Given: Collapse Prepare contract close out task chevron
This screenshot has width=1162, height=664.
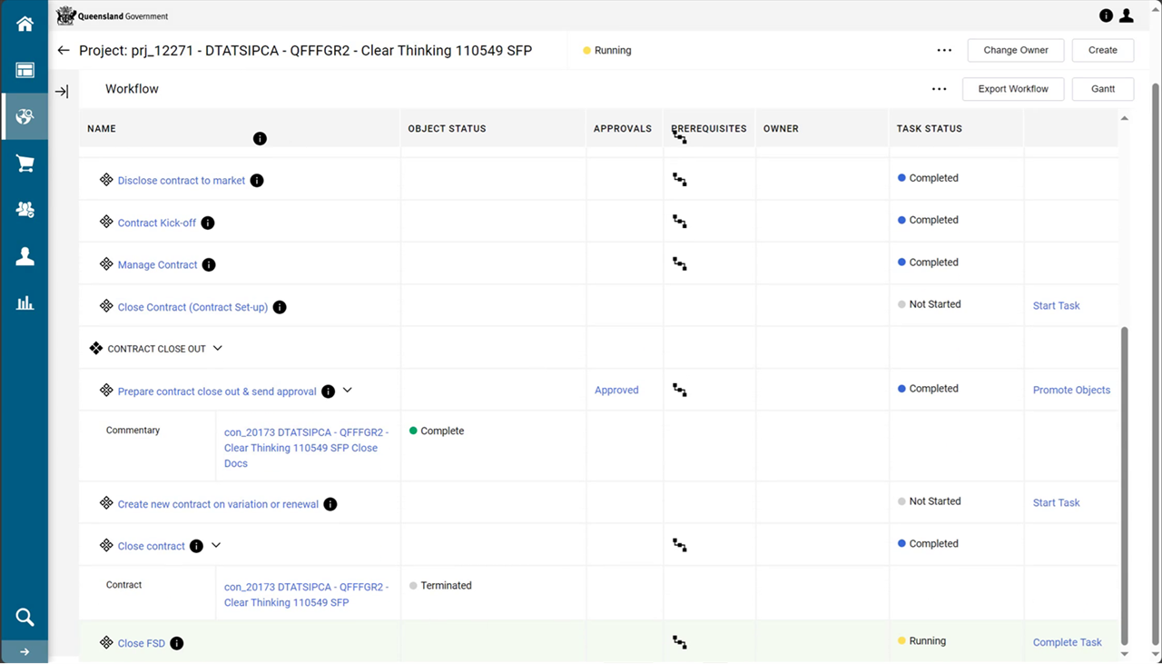Looking at the screenshot, I should [347, 391].
